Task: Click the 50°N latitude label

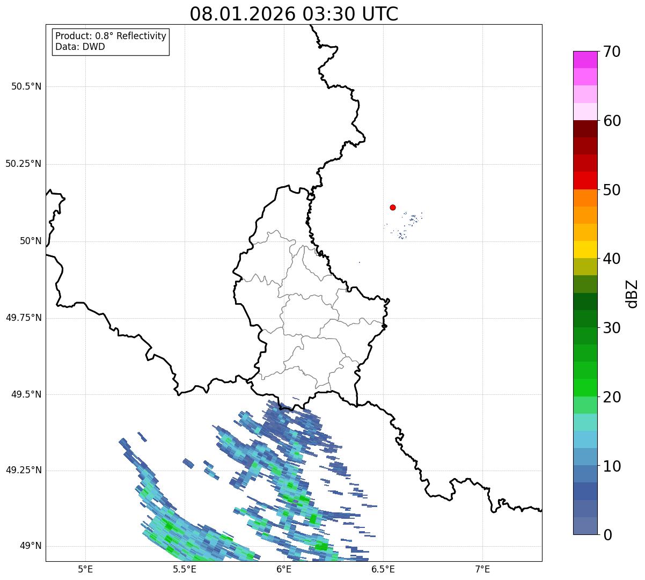Action: [x=31, y=241]
